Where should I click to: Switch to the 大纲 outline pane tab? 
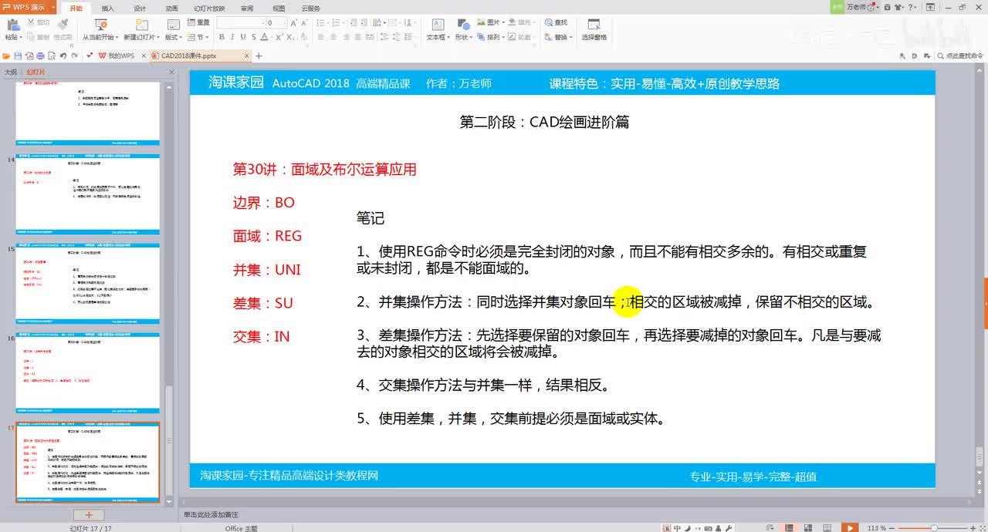click(11, 71)
